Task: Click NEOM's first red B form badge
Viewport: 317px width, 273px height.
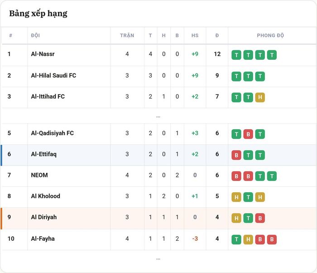Action: (236, 176)
